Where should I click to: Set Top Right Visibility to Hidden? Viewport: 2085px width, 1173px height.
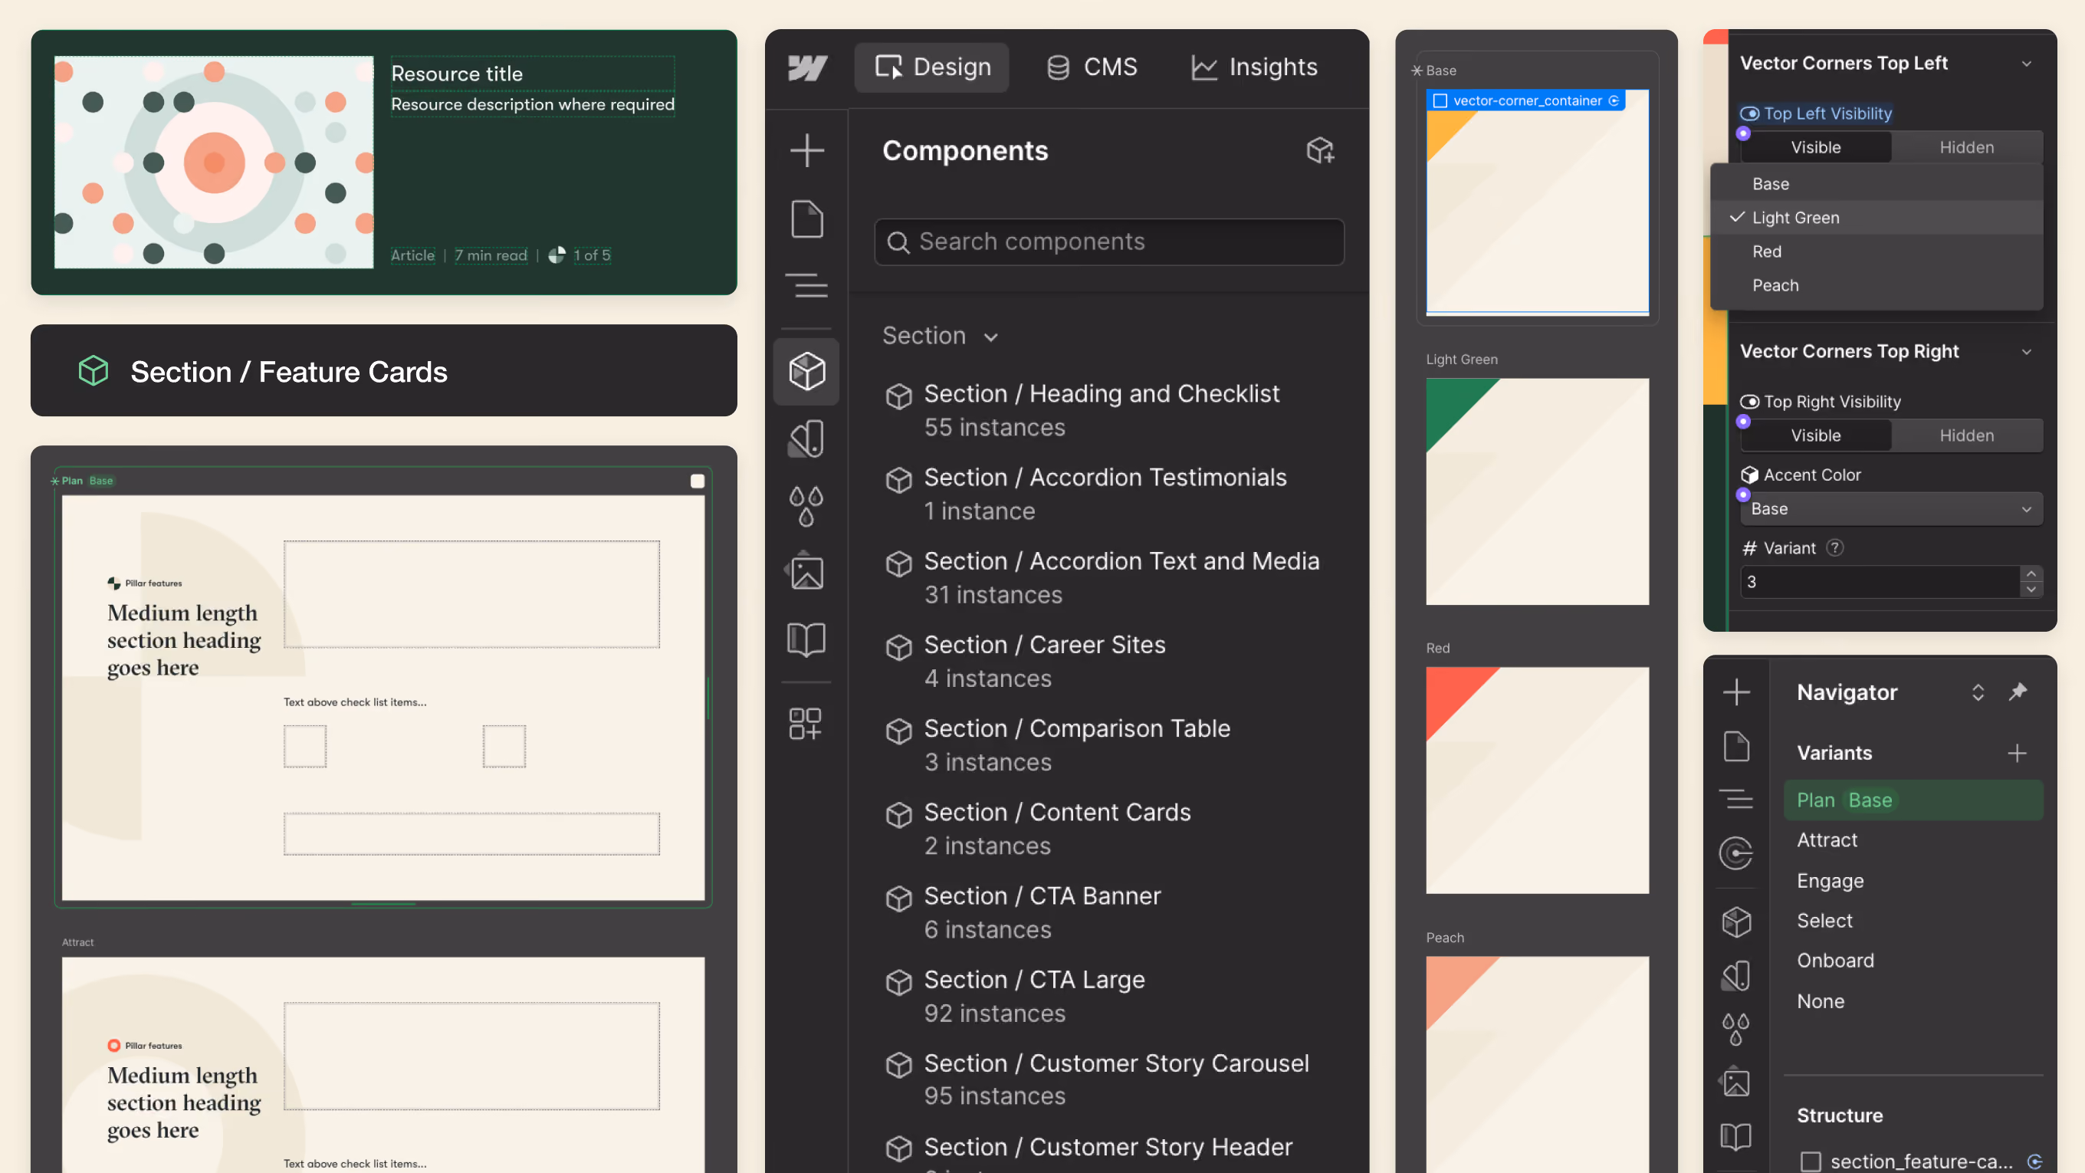coord(1966,435)
